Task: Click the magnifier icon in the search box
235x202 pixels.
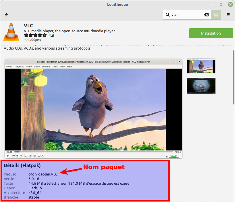Action: [x=167, y=15]
